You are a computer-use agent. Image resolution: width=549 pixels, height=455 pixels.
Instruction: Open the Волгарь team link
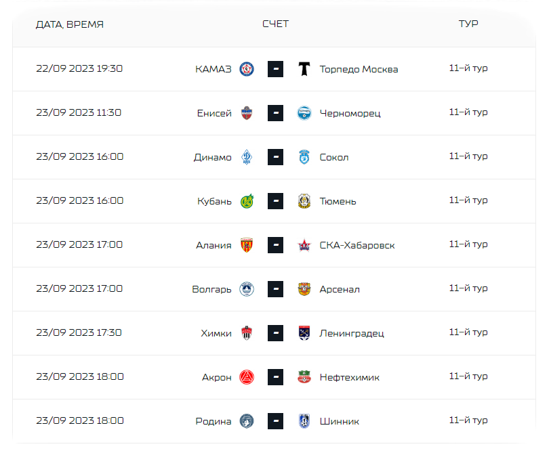(x=211, y=289)
